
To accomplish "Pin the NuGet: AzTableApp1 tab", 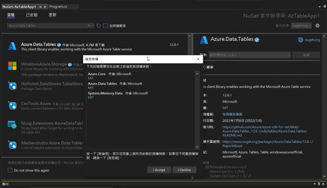I will click(x=41, y=7).
